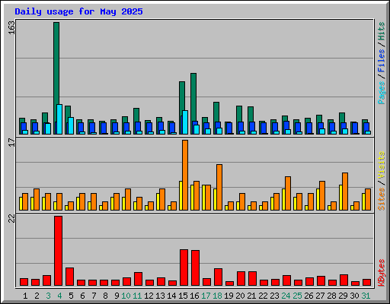Click the yellow Sites bar for day 15

pyautogui.click(x=181, y=195)
